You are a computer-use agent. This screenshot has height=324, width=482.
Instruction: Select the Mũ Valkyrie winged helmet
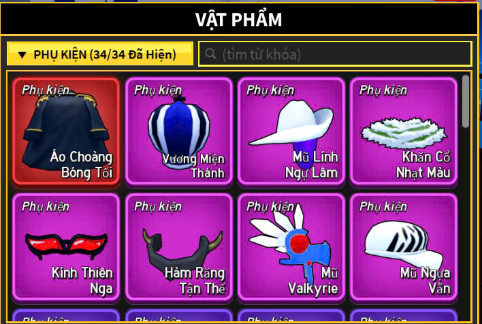(291, 248)
